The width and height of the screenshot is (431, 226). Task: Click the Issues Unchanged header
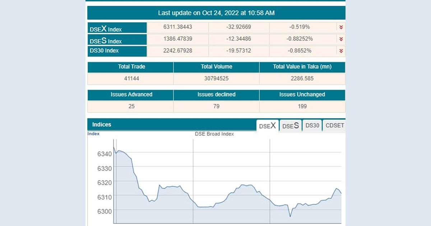coord(302,95)
